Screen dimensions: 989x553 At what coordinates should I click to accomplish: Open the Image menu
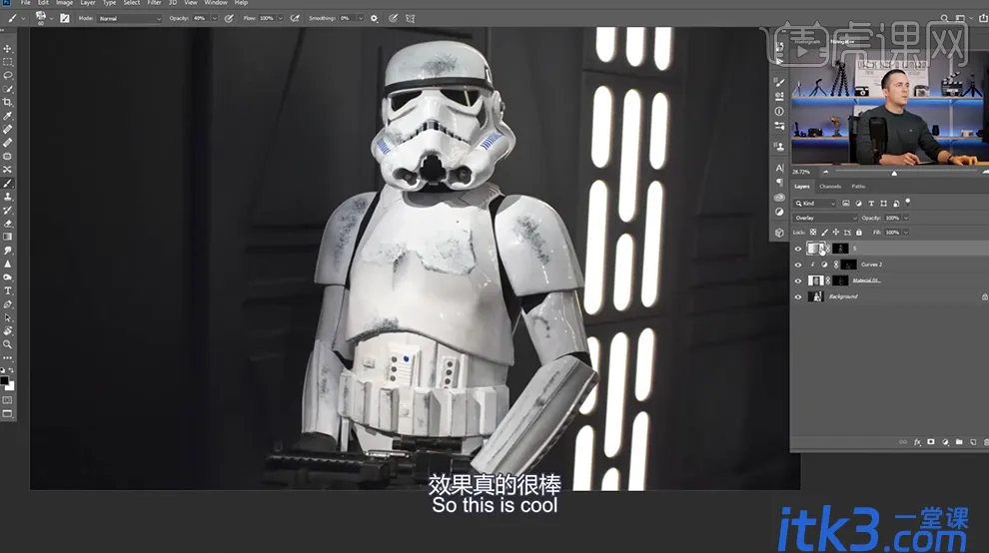pyautogui.click(x=64, y=3)
